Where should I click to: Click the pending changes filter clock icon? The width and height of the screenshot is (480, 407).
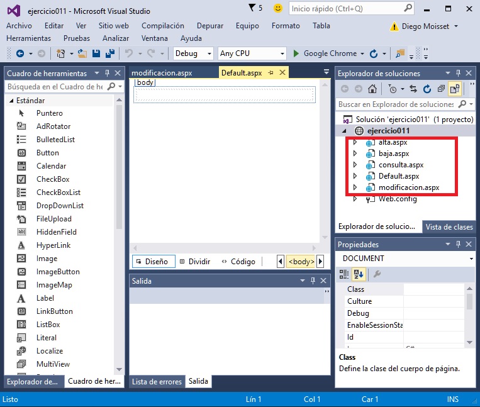(393, 89)
